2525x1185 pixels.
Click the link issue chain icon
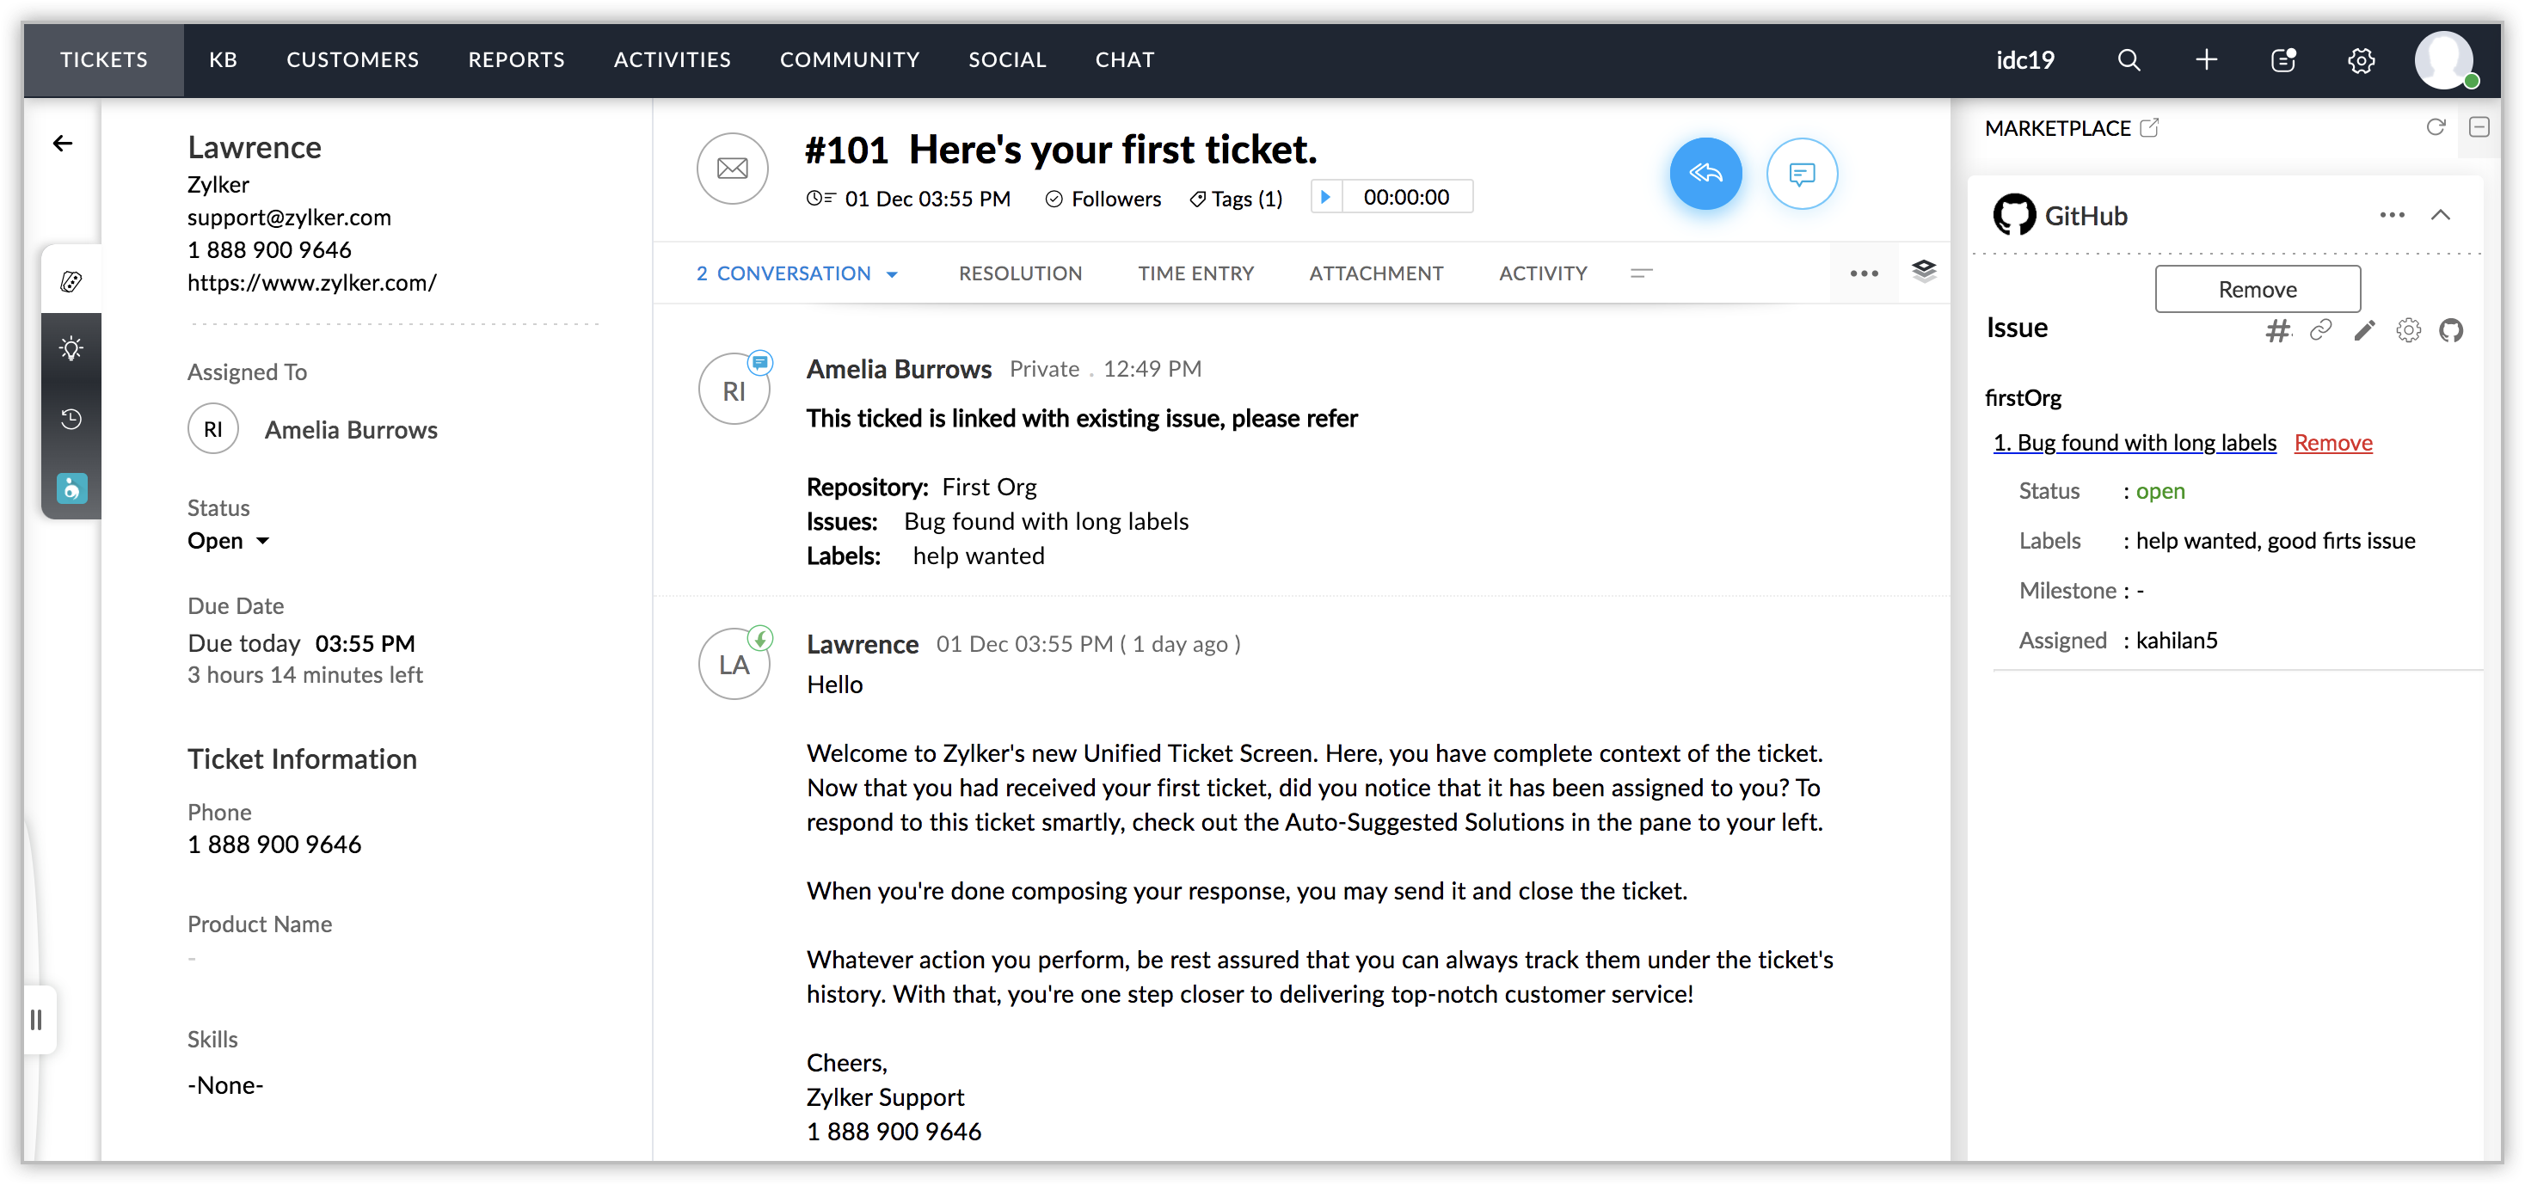coord(2320,330)
